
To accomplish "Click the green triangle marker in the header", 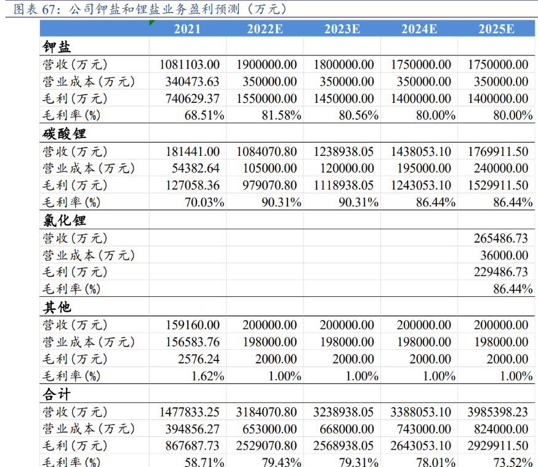I will (152, 23).
